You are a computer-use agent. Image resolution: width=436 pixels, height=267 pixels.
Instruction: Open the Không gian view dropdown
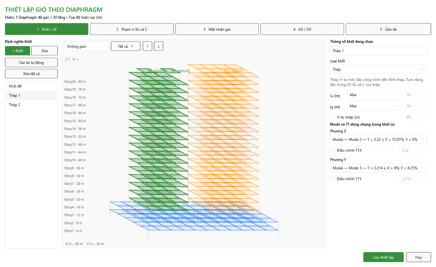[87, 46]
